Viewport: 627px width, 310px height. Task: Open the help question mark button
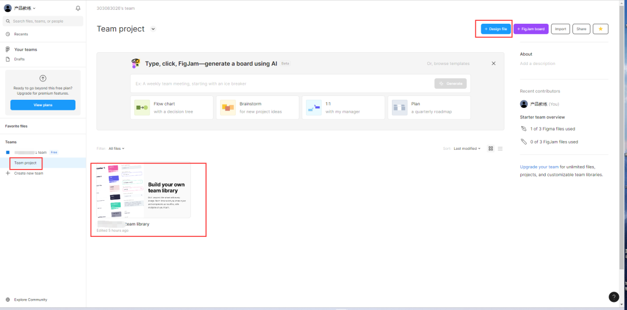pos(614,297)
